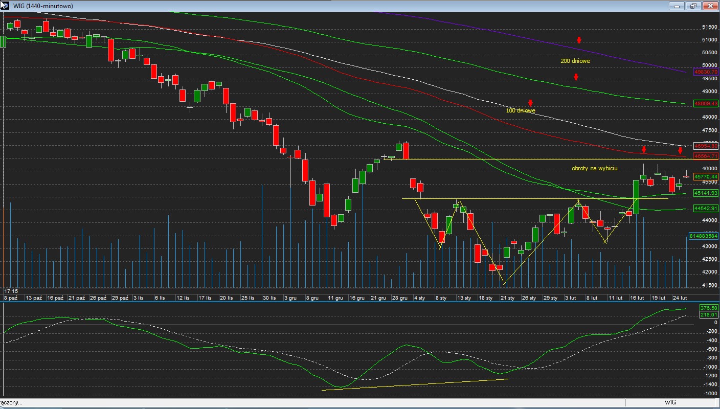Select the 'obroty na wybiciu' text annotation
720x409 pixels.
point(594,168)
